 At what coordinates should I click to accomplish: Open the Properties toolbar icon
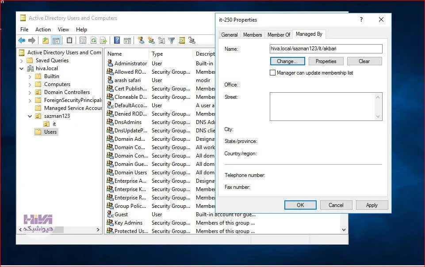[x=83, y=41]
